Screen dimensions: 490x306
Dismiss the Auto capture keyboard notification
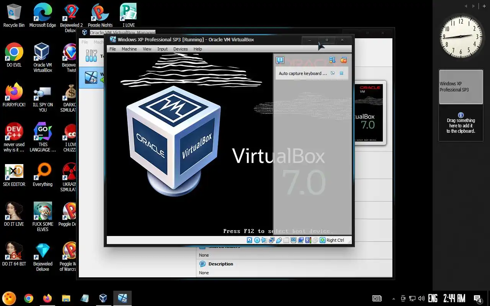(x=342, y=73)
